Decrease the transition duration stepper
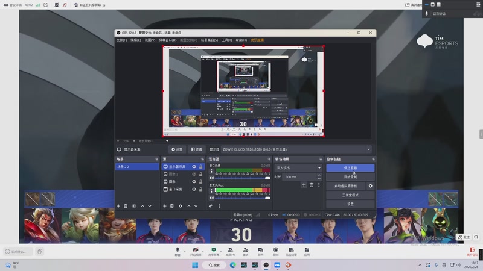The width and height of the screenshot is (483, 271). [x=319, y=178]
